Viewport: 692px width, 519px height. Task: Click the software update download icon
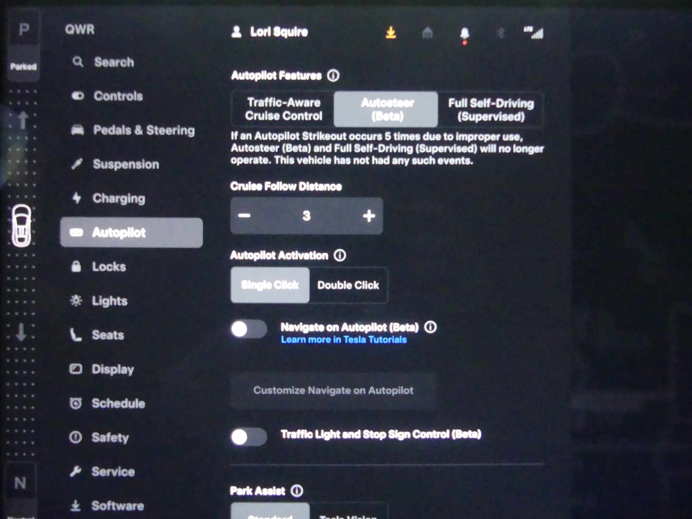coord(391,33)
